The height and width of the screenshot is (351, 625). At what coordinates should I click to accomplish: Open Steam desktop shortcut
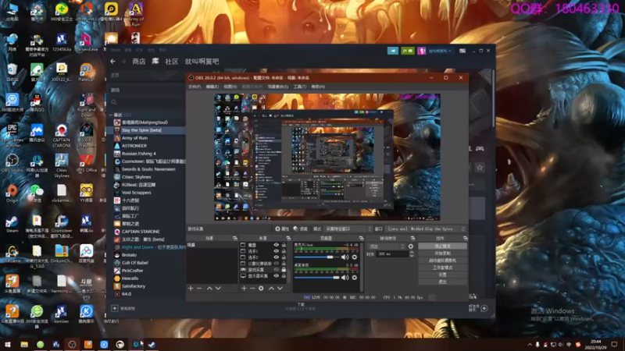pos(12,223)
